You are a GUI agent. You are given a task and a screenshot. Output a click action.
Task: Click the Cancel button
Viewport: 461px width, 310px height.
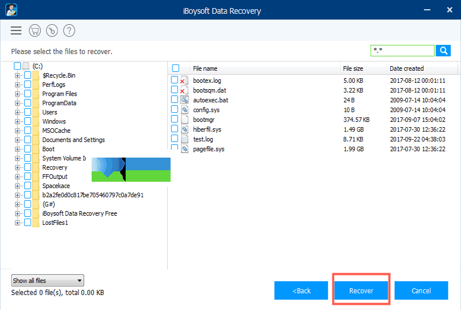coord(421,290)
